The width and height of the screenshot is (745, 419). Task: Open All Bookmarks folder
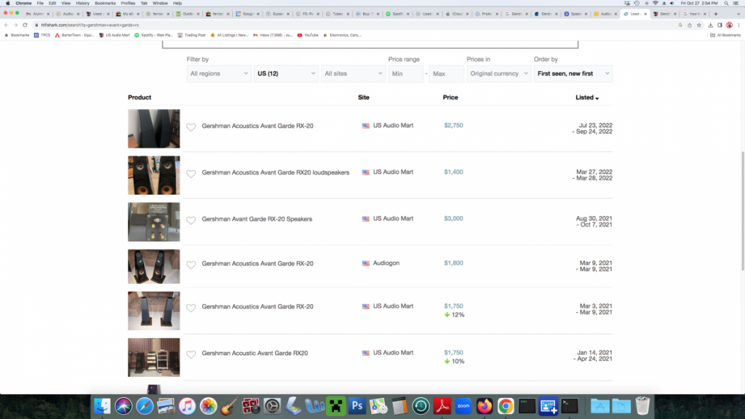point(725,35)
